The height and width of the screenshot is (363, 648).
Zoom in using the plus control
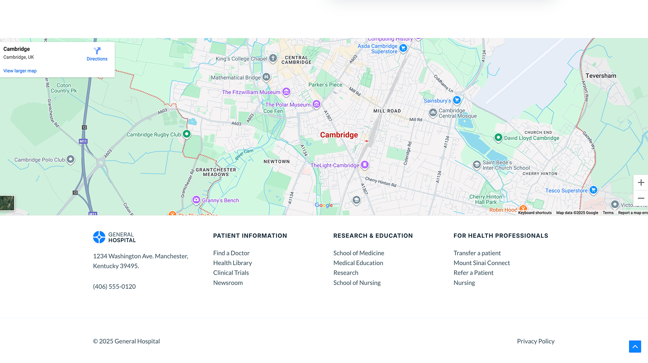coord(641,182)
